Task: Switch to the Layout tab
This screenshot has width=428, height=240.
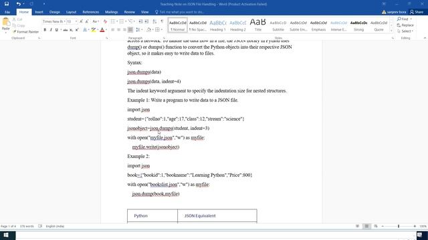Action: pos(72,12)
